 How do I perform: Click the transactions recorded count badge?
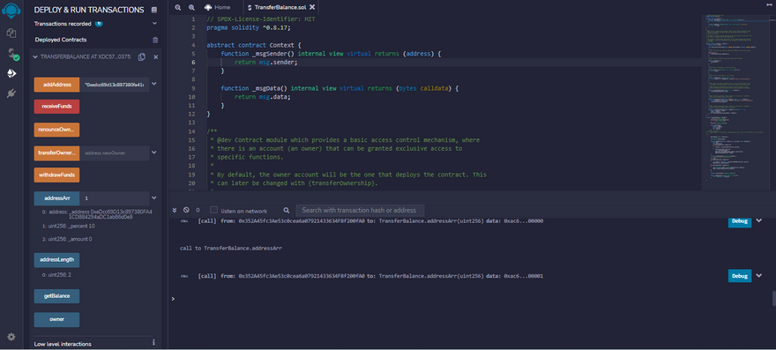point(99,23)
